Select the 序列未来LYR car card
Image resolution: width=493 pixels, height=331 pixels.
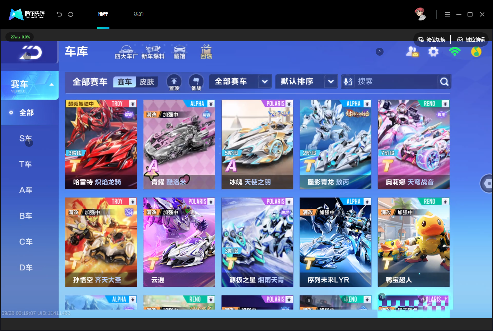(335, 242)
